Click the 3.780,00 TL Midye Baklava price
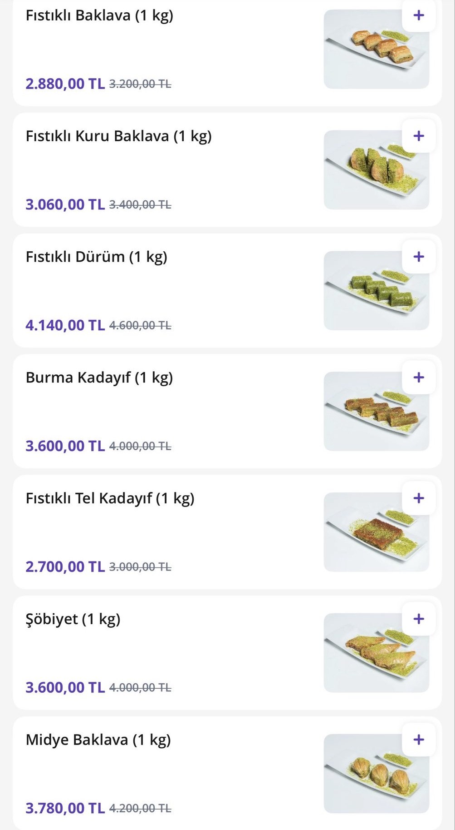This screenshot has height=830, width=455. [65, 808]
